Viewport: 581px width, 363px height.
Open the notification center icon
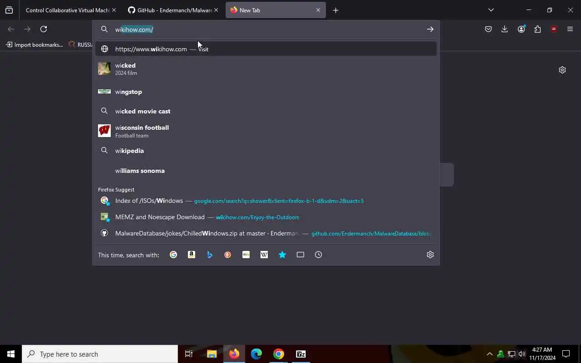pos(566,354)
